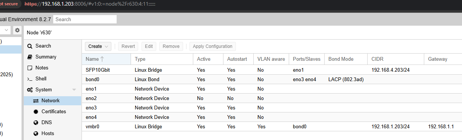Screen dimensions: 462x140
Task: Open the Create dropdown button
Action: tap(98, 46)
